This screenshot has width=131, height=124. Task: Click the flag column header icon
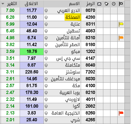(x=121, y=4)
